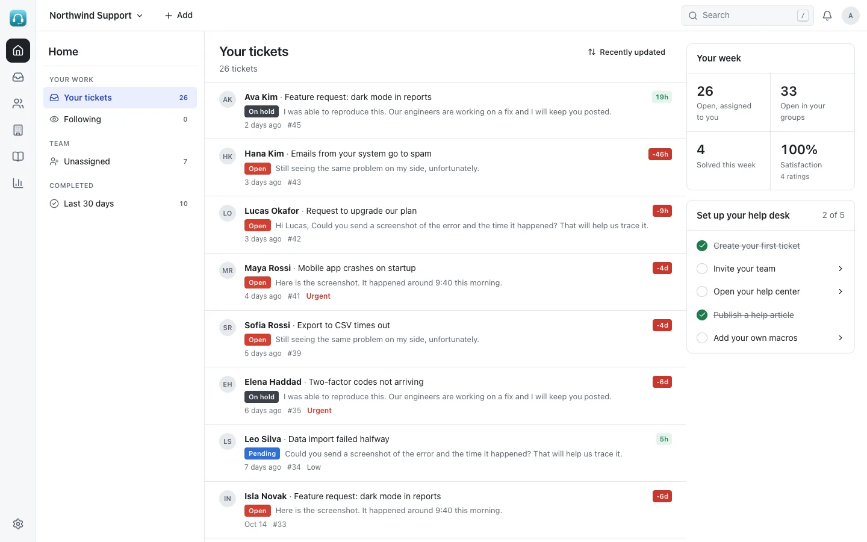Open ticket Two-factor codes not arriving
This screenshot has width=867, height=542.
coord(446,396)
